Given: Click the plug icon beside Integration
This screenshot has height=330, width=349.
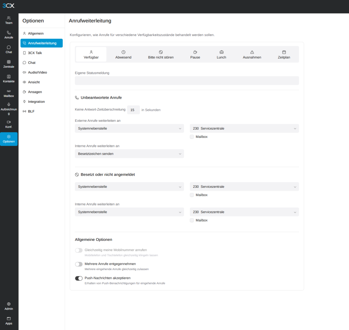Looking at the screenshot, I should pyautogui.click(x=25, y=102).
